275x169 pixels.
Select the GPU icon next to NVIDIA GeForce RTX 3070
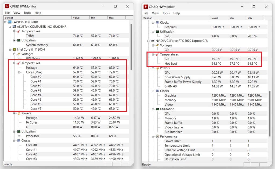(153, 41)
